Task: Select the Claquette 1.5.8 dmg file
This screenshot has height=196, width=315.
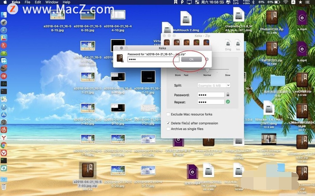Action: (238, 15)
